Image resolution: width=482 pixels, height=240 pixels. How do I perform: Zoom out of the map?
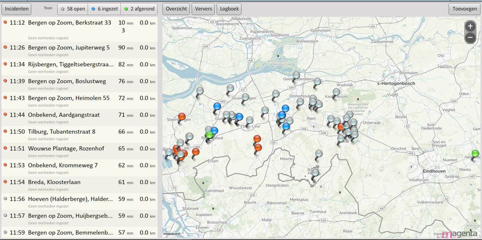pyautogui.click(x=470, y=38)
